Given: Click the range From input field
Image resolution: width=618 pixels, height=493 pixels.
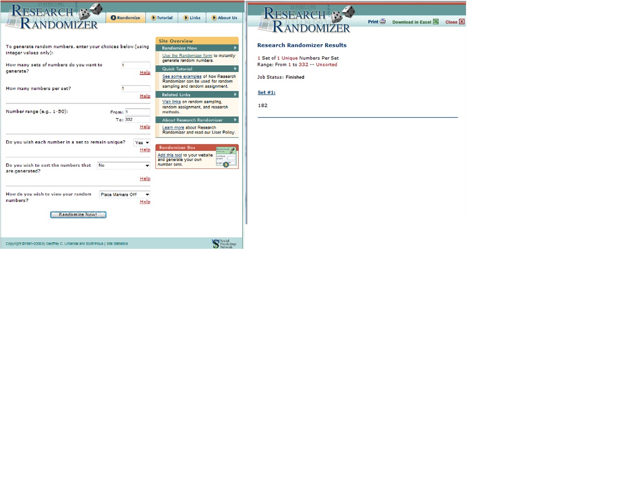Looking at the screenshot, I should point(137,112).
